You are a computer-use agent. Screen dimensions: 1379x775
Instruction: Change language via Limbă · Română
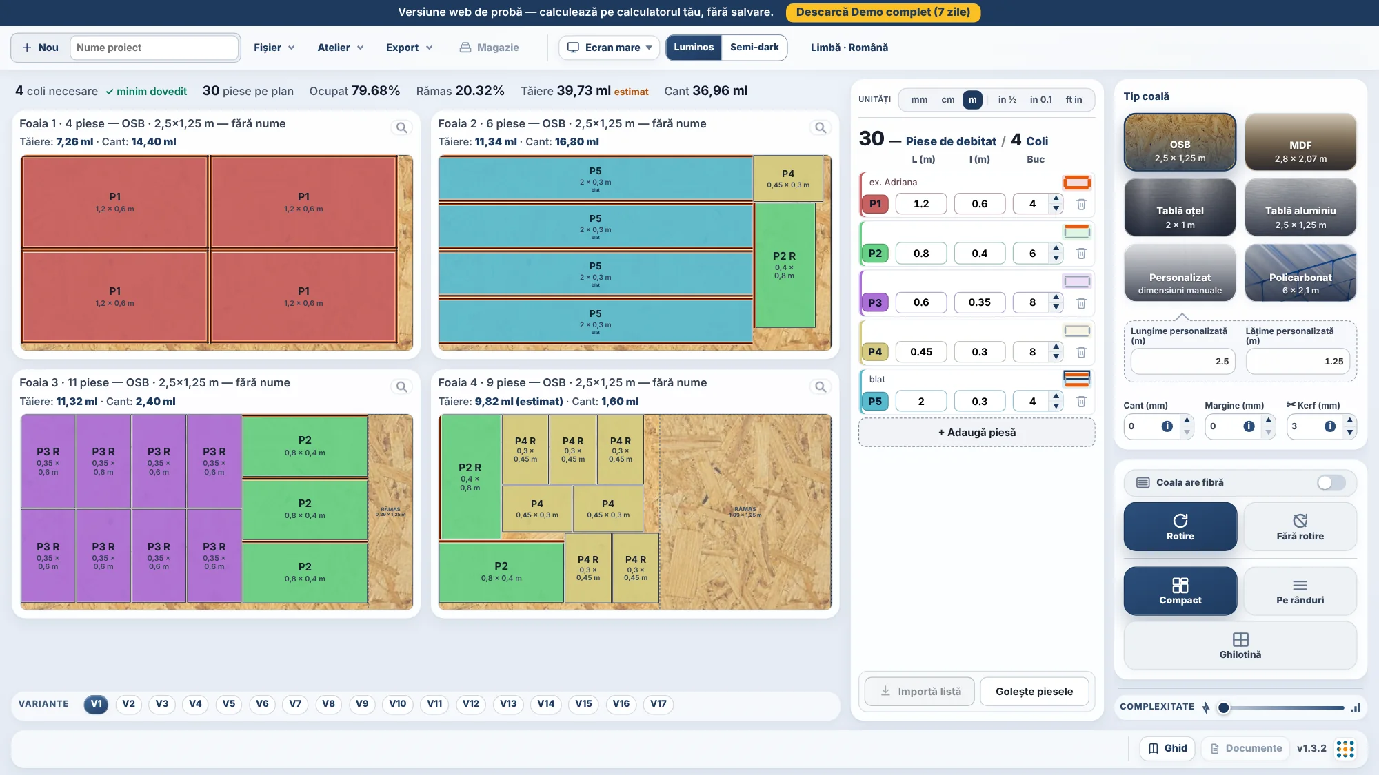(849, 48)
